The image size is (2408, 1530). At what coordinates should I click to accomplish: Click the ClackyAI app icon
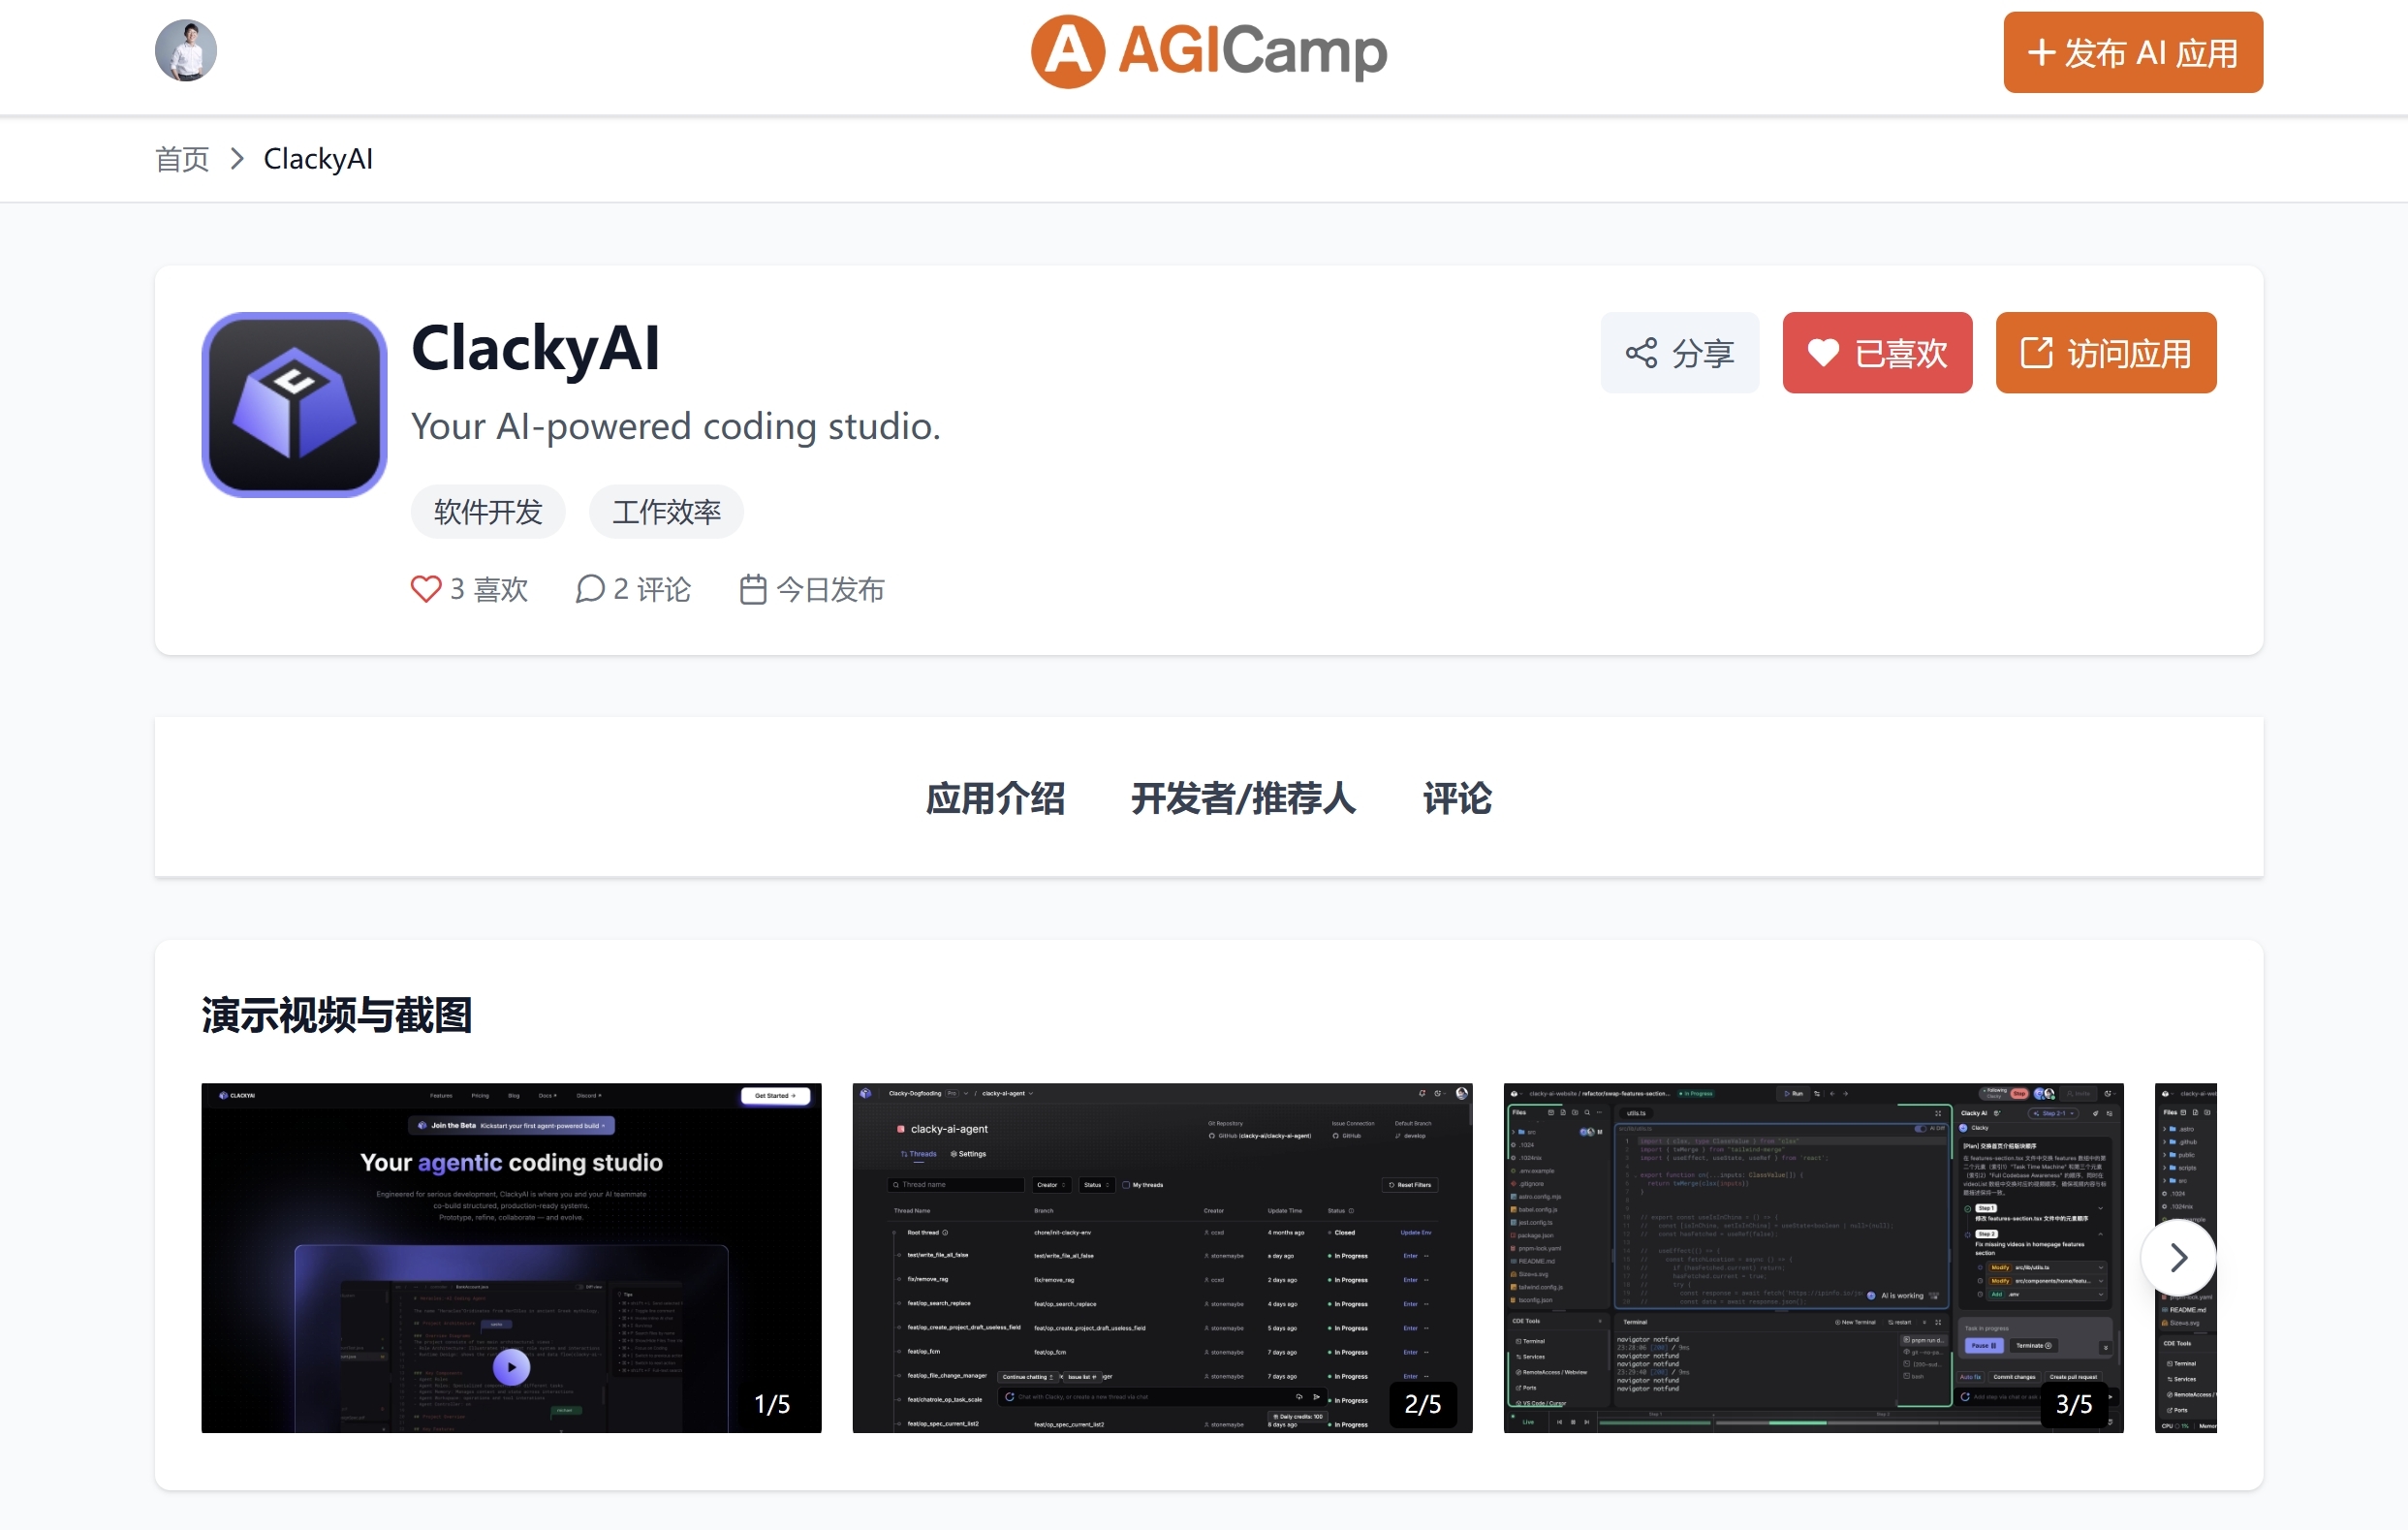294,405
